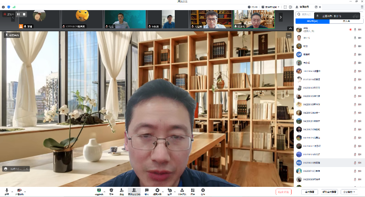Click the record icon in the bottom toolbar

(157, 190)
